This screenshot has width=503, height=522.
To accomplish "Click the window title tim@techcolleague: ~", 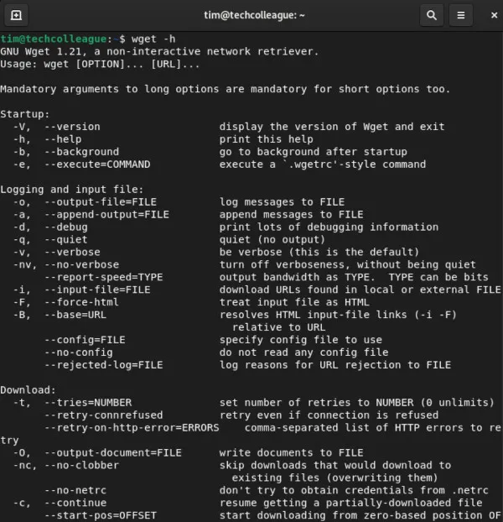I will click(254, 15).
